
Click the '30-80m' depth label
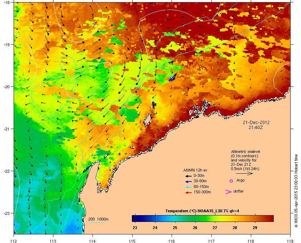pos(200,181)
